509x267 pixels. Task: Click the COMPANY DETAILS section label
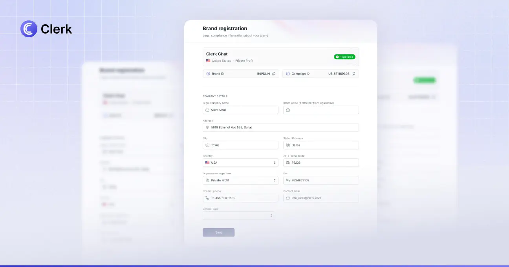tap(215, 96)
